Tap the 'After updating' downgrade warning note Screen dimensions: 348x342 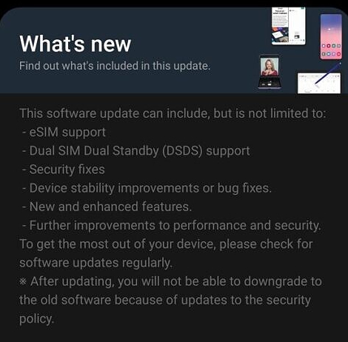click(x=170, y=300)
